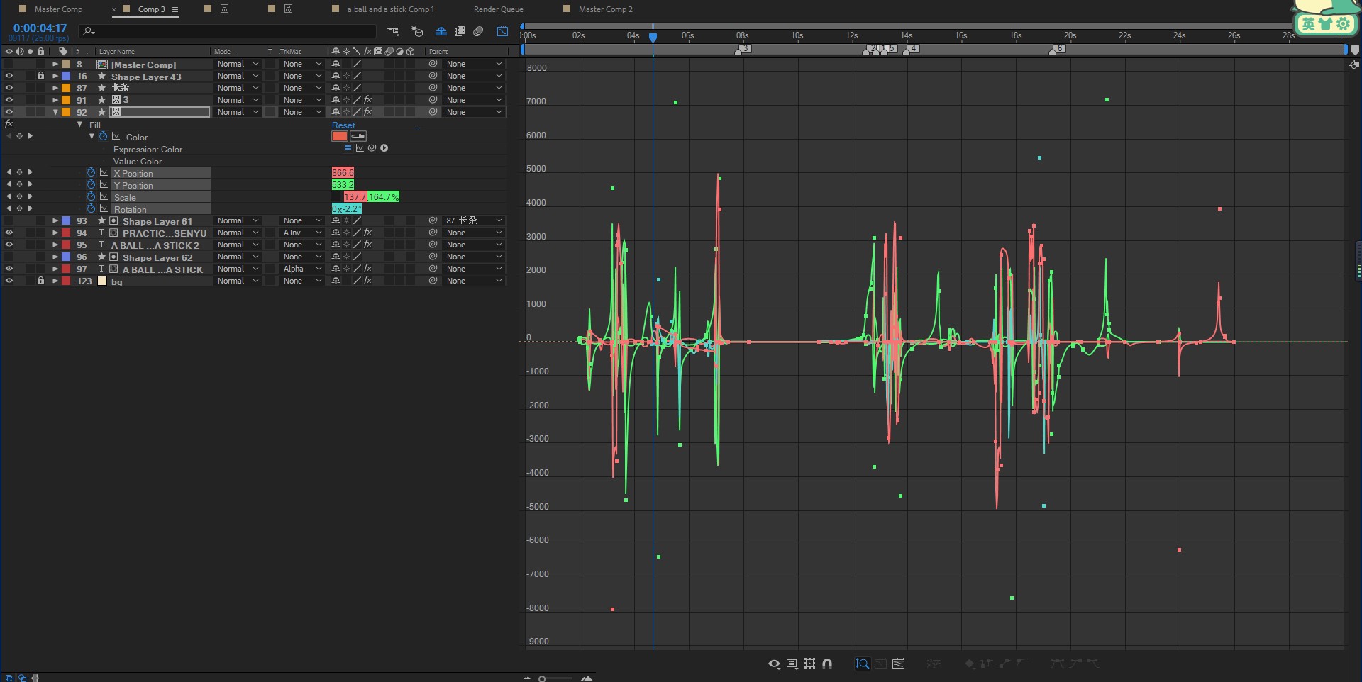Include Scale in graph editor set
Viewport: 1362px width, 682px height.
tap(104, 196)
